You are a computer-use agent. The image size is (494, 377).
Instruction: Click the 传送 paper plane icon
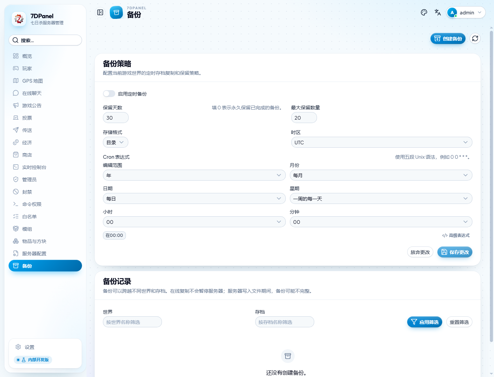click(x=16, y=130)
